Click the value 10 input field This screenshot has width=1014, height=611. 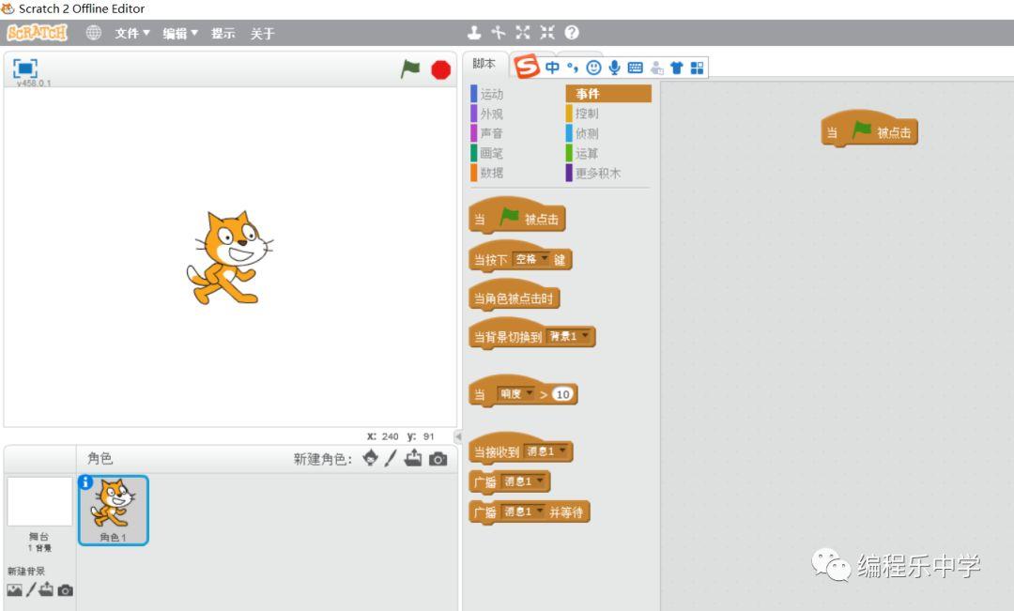(x=562, y=394)
